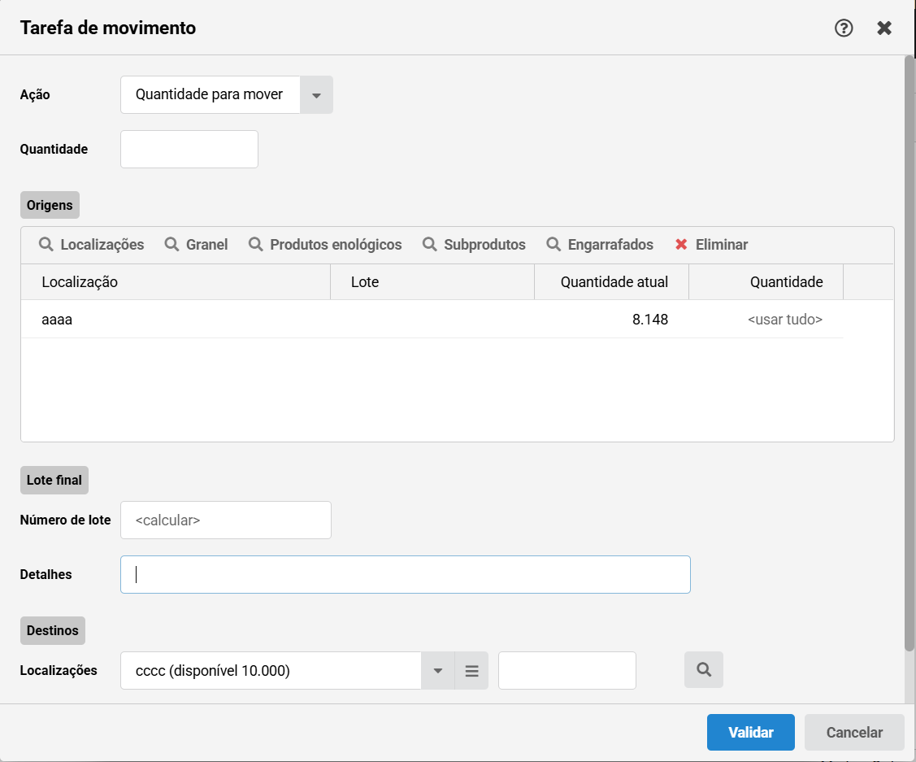
Task: Open the destination Localizações dropdown arrow
Action: click(437, 671)
